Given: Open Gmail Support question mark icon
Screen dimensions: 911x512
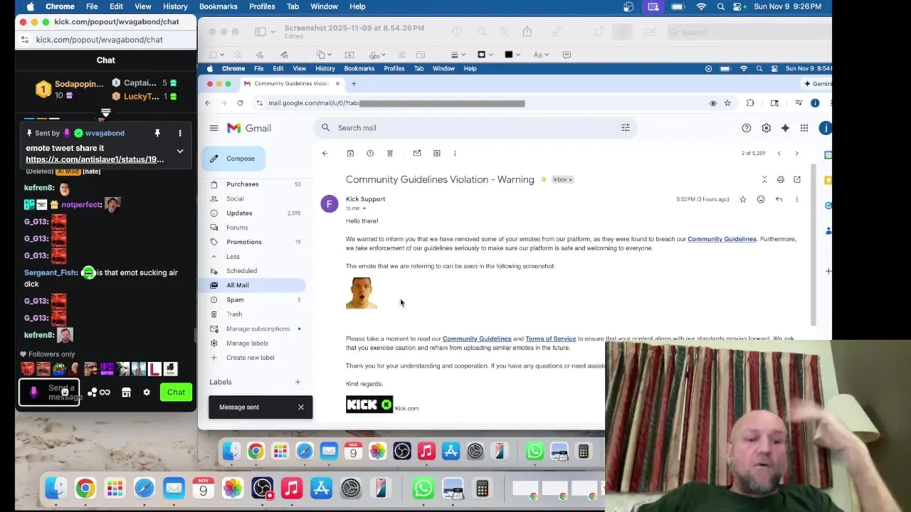Looking at the screenshot, I should pos(746,128).
